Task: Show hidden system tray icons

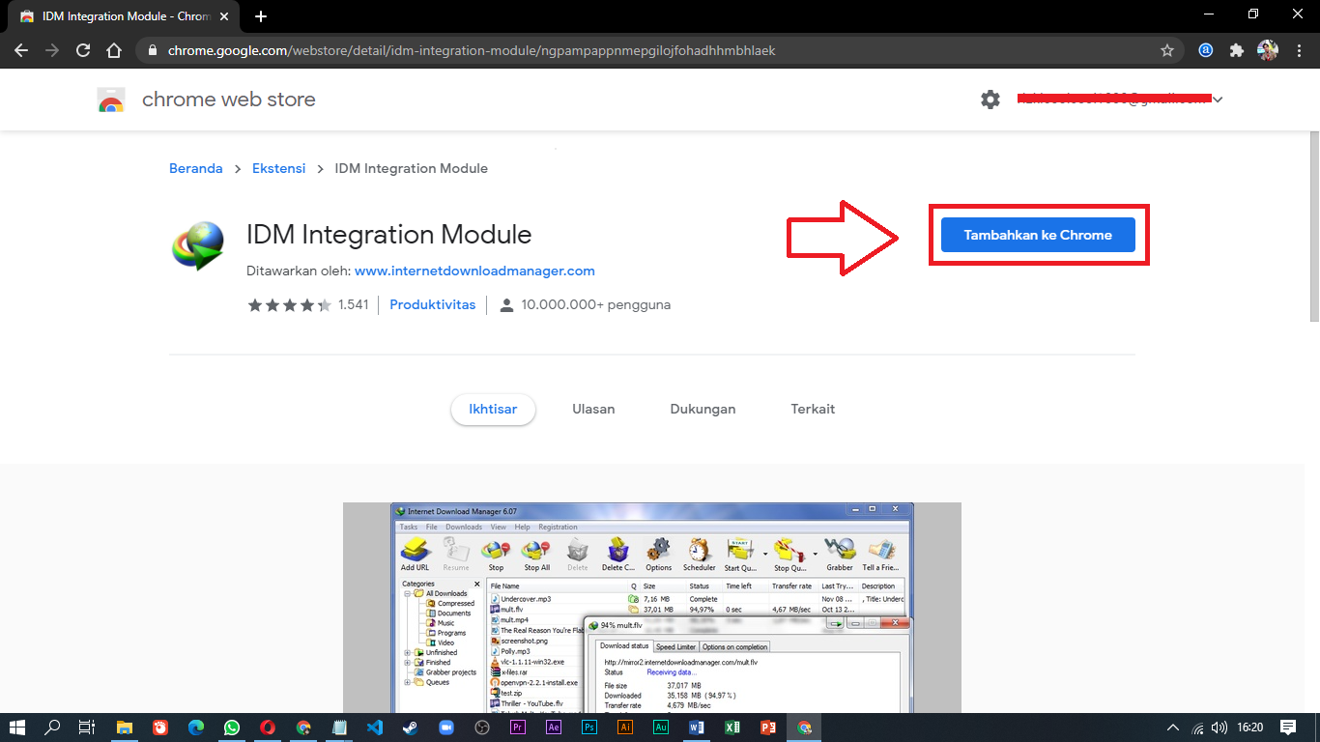Action: [x=1173, y=728]
